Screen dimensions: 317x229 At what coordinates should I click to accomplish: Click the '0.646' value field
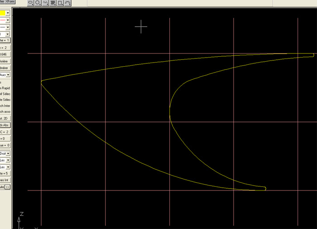(x=5, y=54)
